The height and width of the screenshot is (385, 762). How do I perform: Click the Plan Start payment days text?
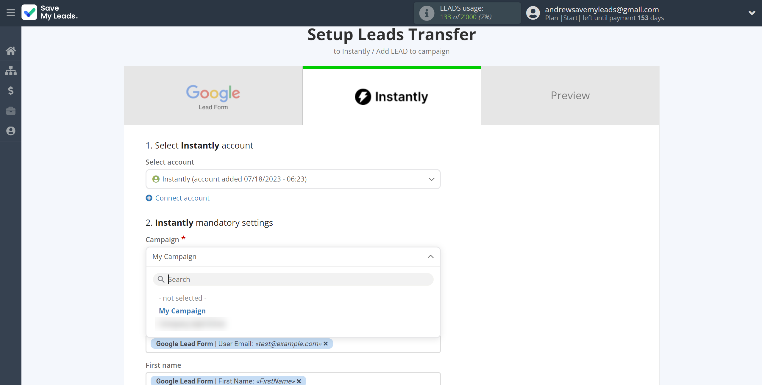(604, 18)
